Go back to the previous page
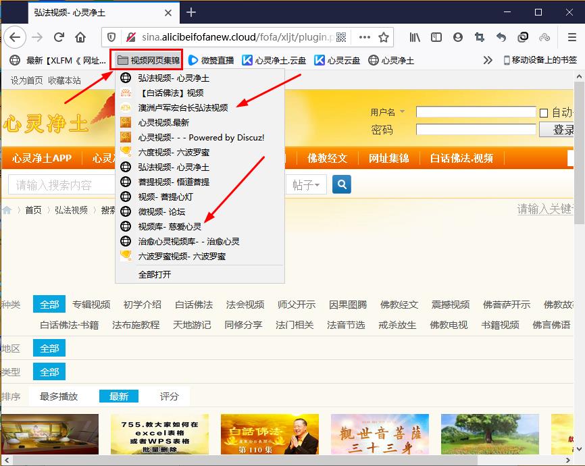 (15, 37)
